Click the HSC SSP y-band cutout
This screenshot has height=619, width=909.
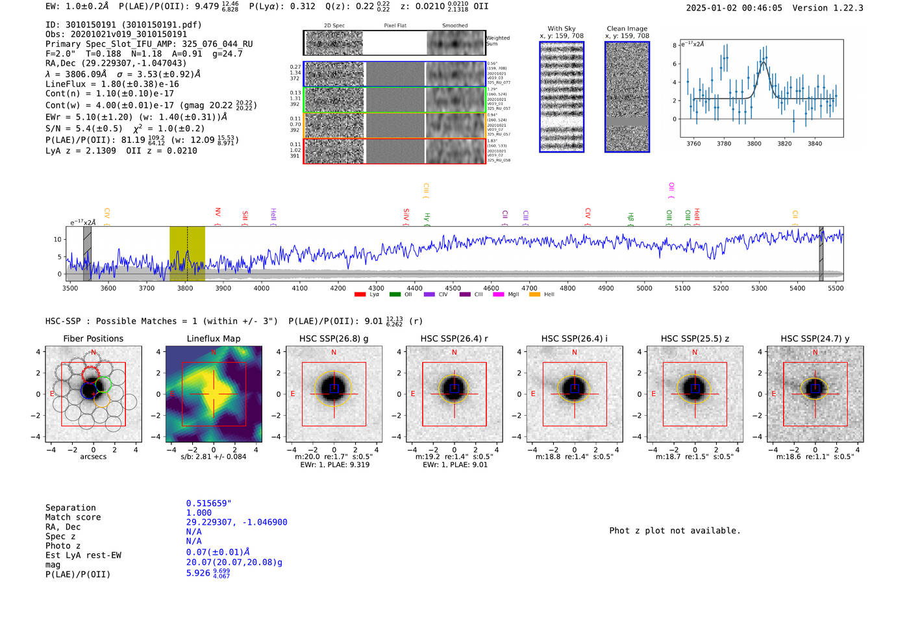click(x=815, y=394)
